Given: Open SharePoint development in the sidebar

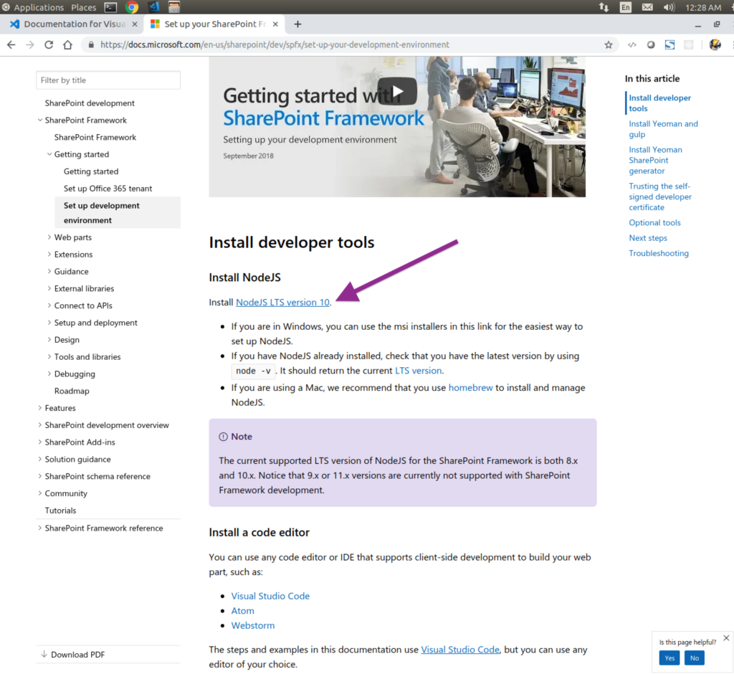Looking at the screenshot, I should [90, 103].
